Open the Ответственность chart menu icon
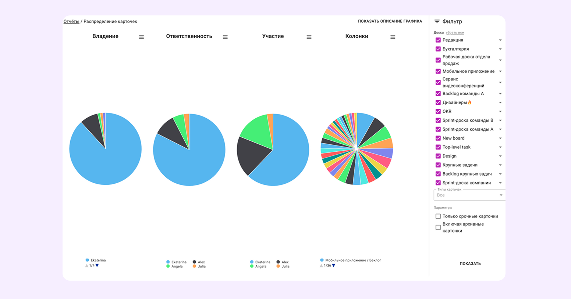This screenshot has height=299, width=571. [225, 37]
